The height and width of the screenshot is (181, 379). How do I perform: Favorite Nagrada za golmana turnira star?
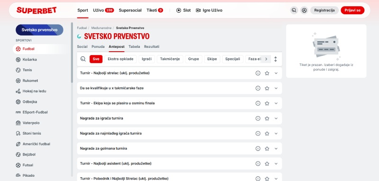pos(267,148)
